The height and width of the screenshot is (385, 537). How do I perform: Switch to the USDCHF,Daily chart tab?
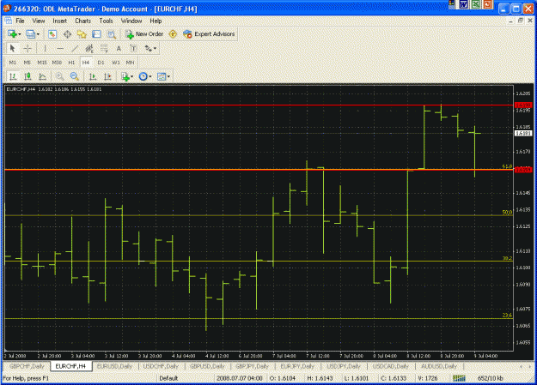pyautogui.click(x=161, y=366)
